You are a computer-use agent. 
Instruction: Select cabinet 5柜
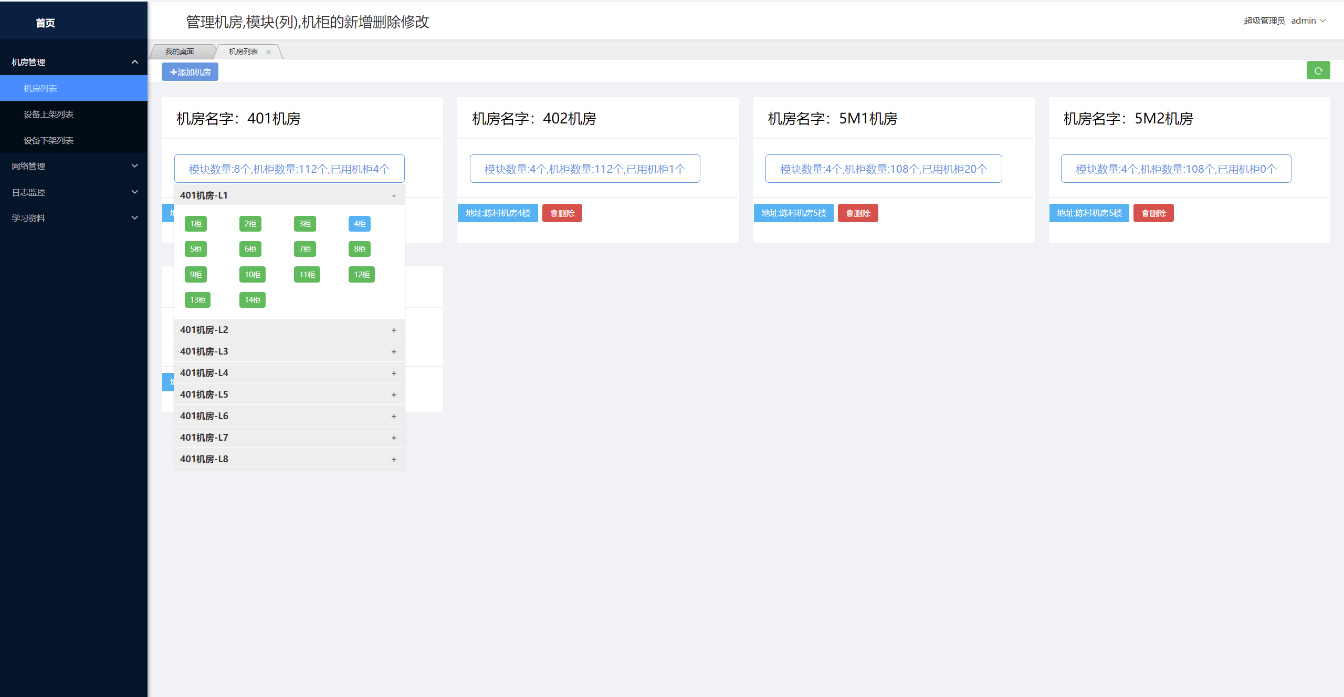(x=196, y=249)
